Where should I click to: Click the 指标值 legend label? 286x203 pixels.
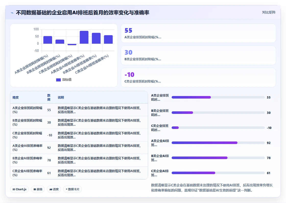point(67,80)
